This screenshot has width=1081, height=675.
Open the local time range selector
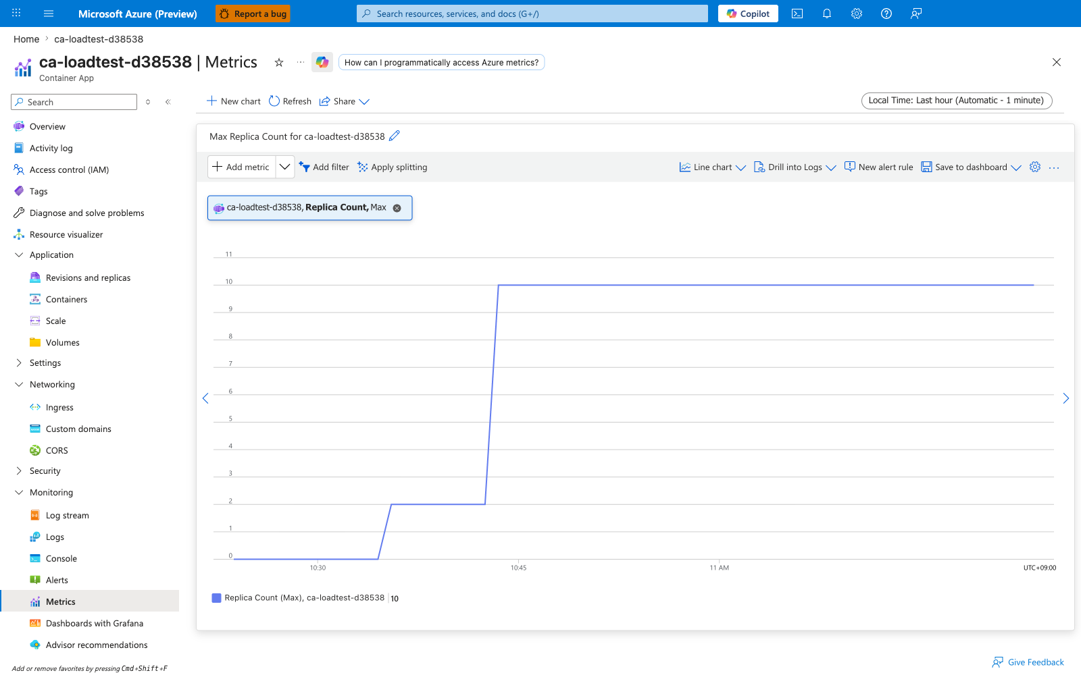957,101
